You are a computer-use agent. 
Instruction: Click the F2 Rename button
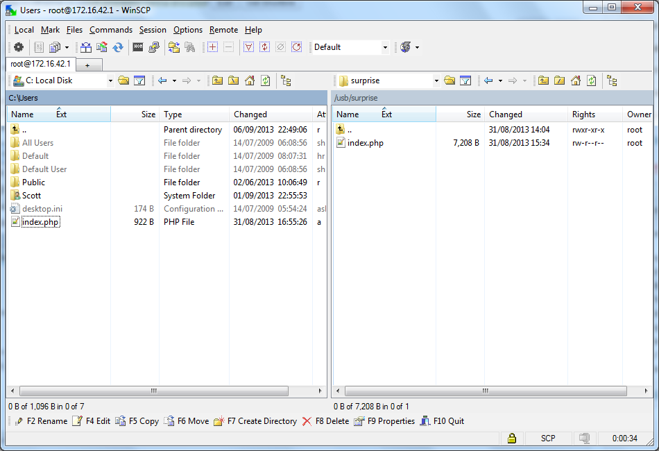pyautogui.click(x=41, y=421)
